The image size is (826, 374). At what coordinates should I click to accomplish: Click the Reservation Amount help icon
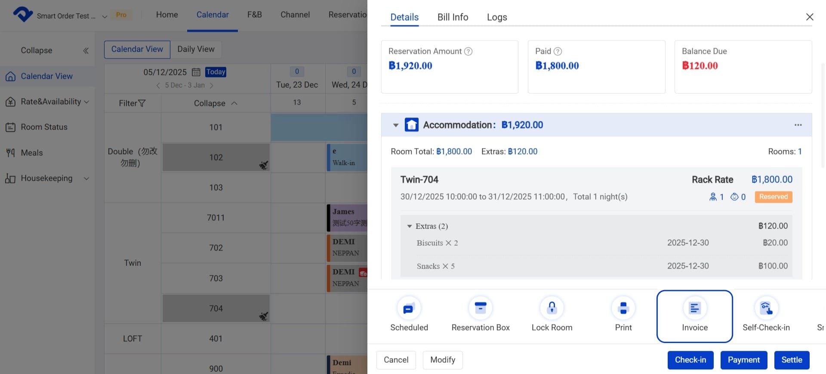pyautogui.click(x=468, y=51)
